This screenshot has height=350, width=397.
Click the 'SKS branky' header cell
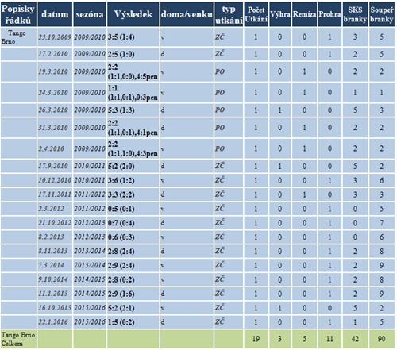(x=355, y=14)
